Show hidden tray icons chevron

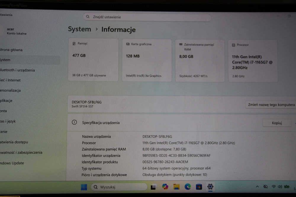[257, 187]
